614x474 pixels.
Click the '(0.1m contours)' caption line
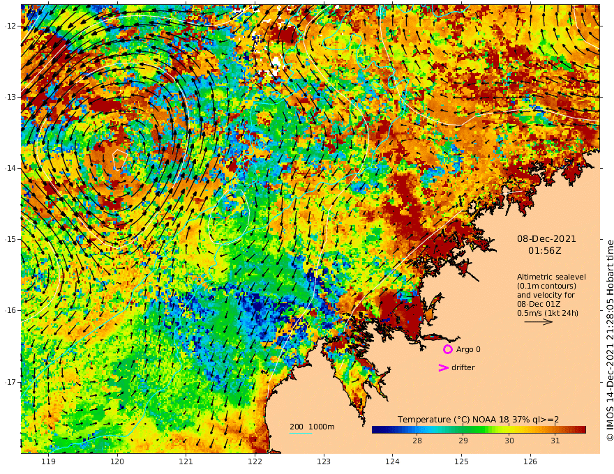546,286
